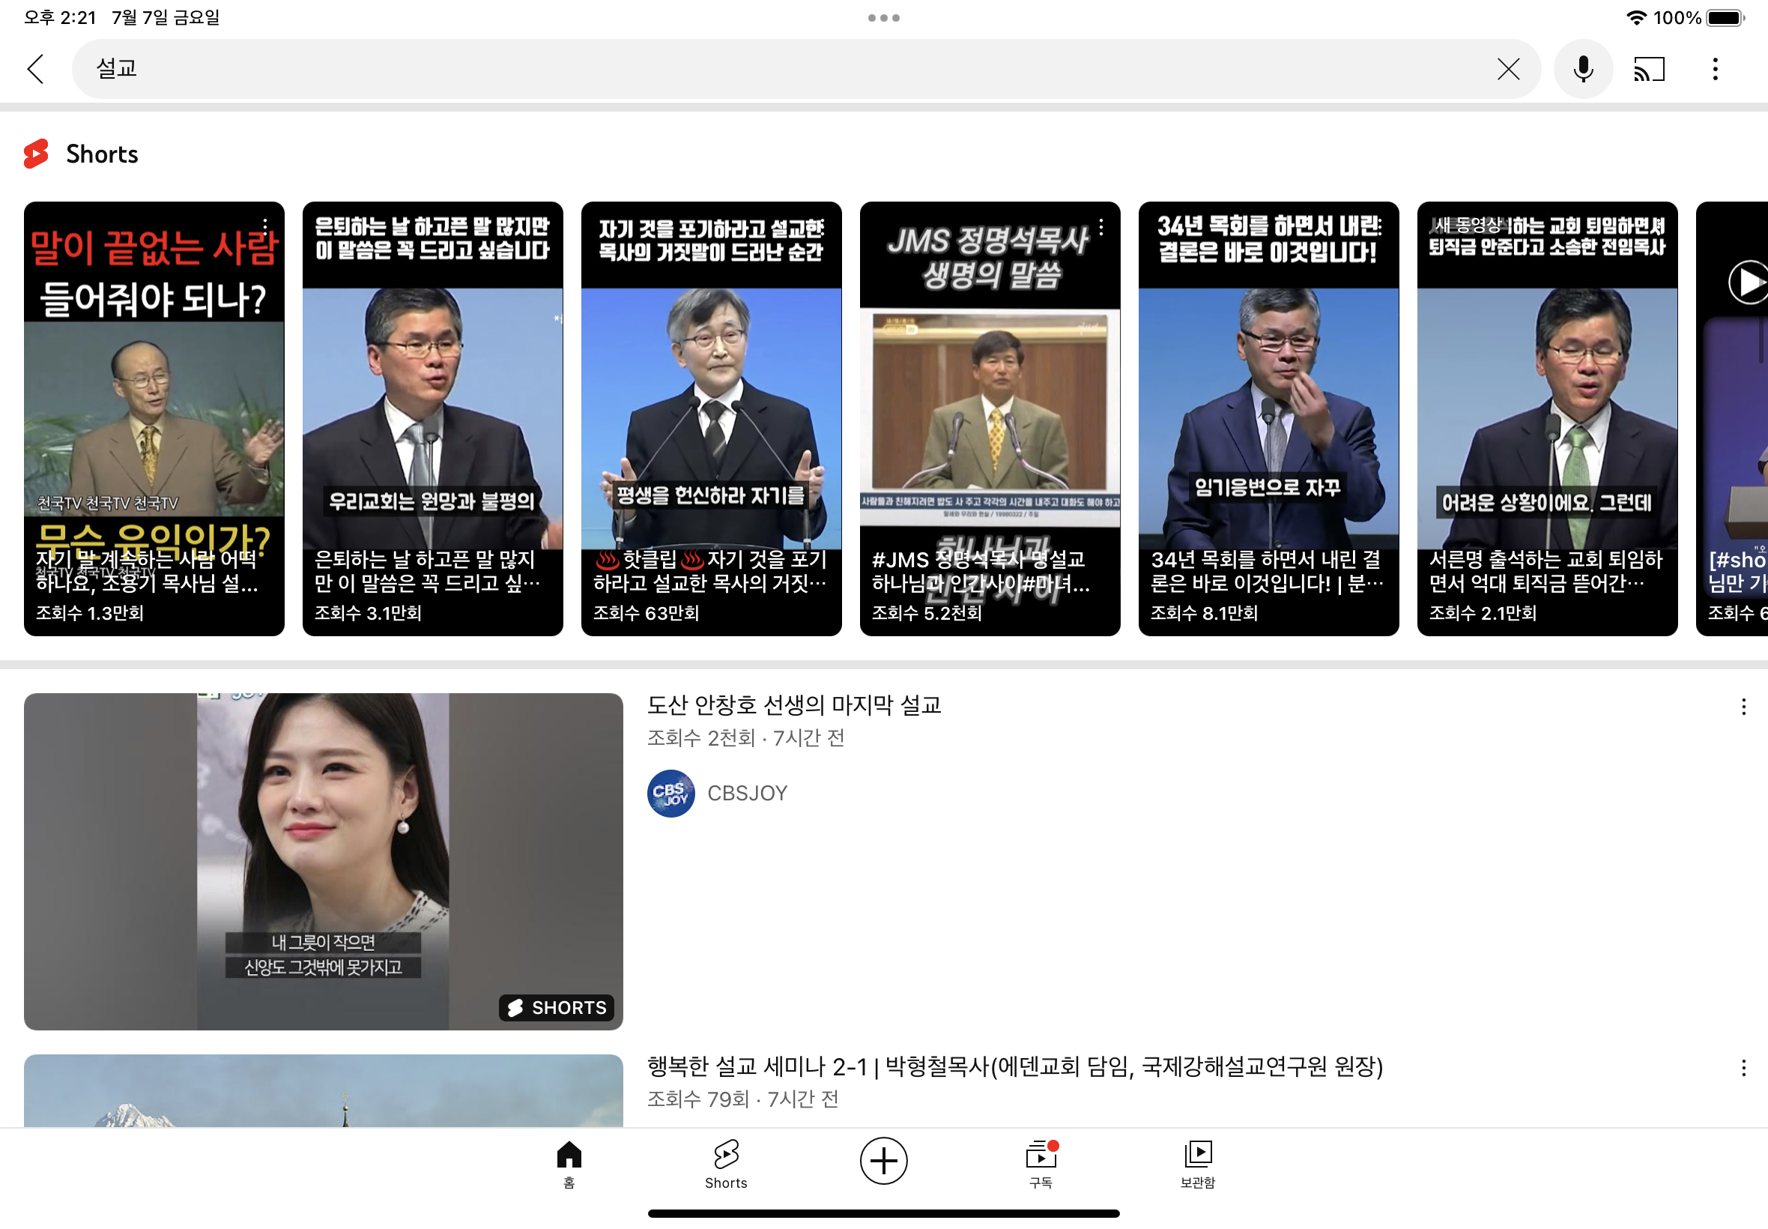Tap the Wi-Fi icon in status bar
The height and width of the screenshot is (1229, 1768).
point(1635,18)
